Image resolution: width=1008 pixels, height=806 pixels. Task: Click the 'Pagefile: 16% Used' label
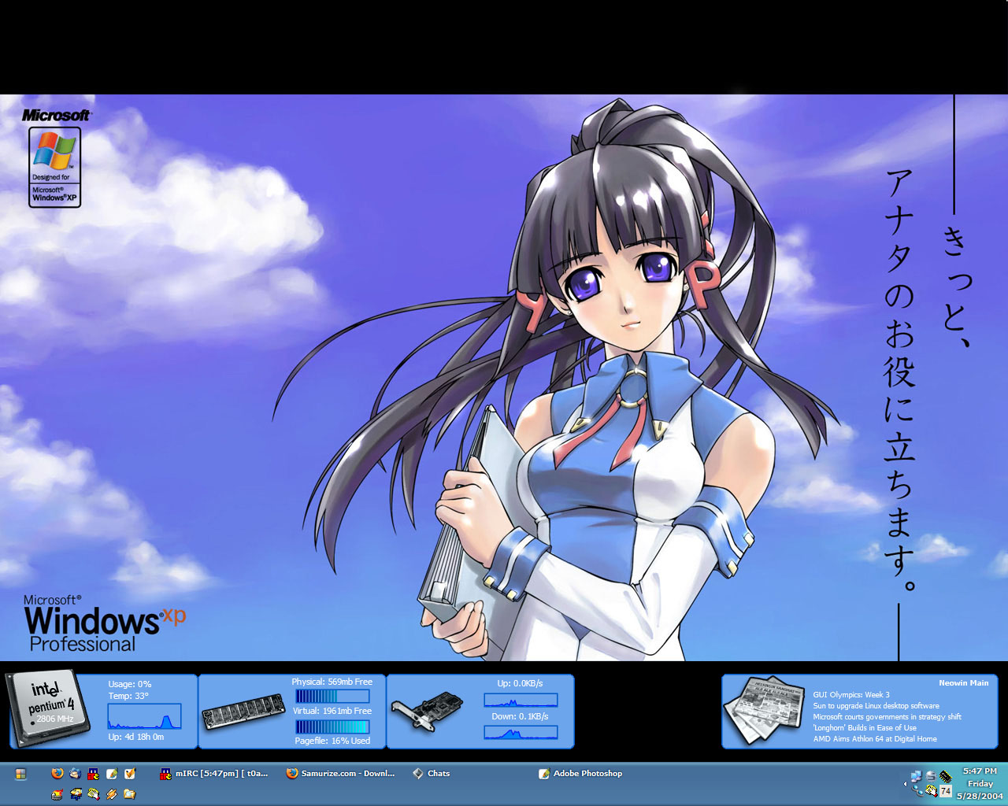[x=332, y=741]
